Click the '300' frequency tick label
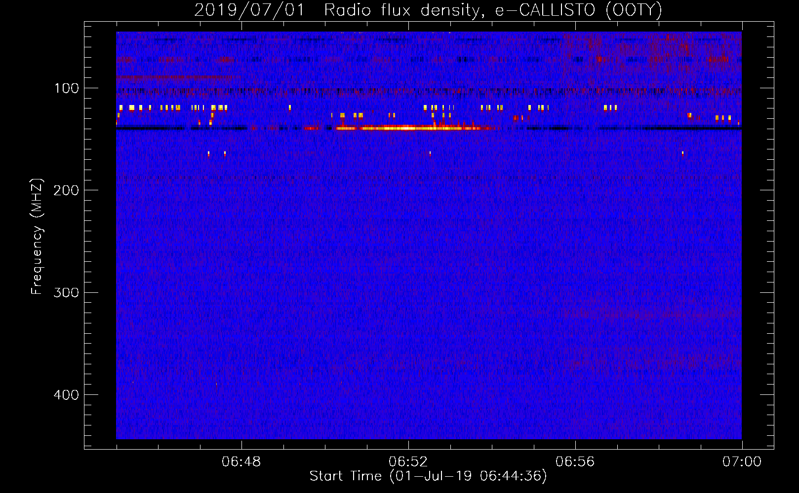Image resolution: width=799 pixels, height=493 pixels. pyautogui.click(x=66, y=292)
